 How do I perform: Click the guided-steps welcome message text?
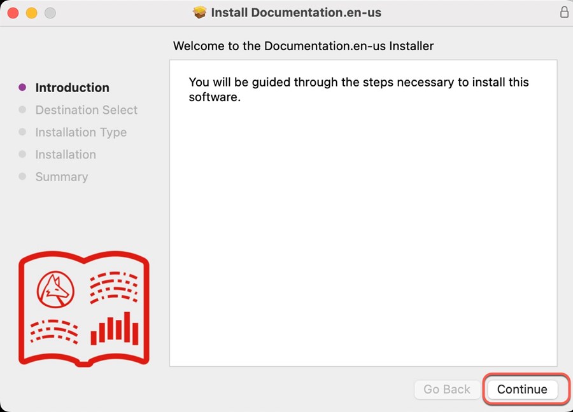pyautogui.click(x=358, y=90)
